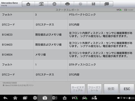Select DTC code B124924
Viewport: 135px width, 101px height.
pos(7,55)
